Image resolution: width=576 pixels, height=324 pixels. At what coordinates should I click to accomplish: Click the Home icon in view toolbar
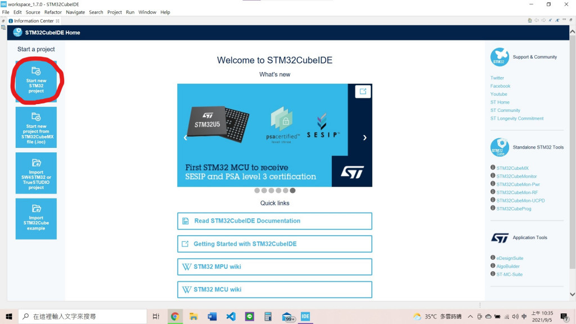529,21
